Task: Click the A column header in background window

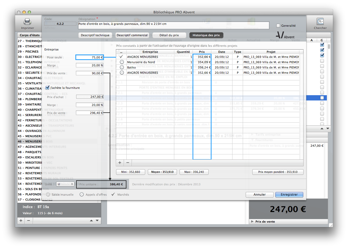Action: (312, 40)
